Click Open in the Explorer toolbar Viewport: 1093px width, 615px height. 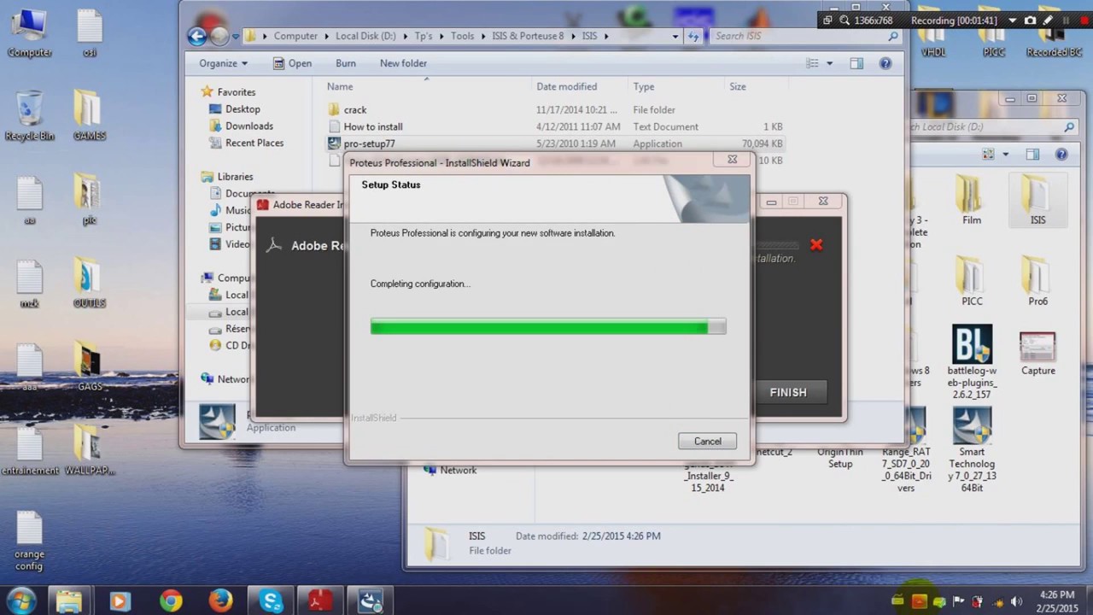pyautogui.click(x=292, y=63)
